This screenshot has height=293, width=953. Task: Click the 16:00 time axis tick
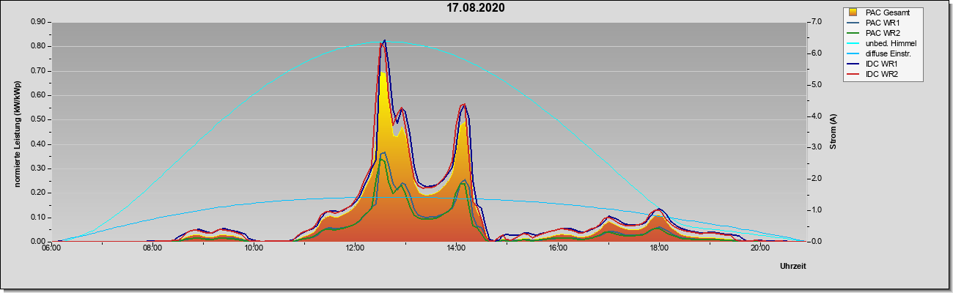[x=557, y=248]
